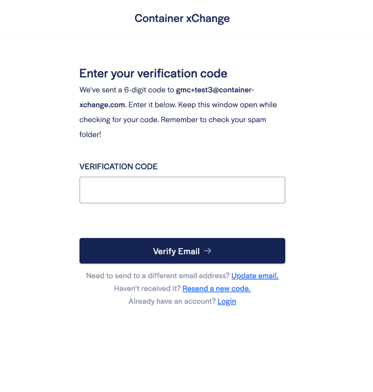Submit using the Verify Email button
This screenshot has width=373, height=392.
tap(182, 251)
